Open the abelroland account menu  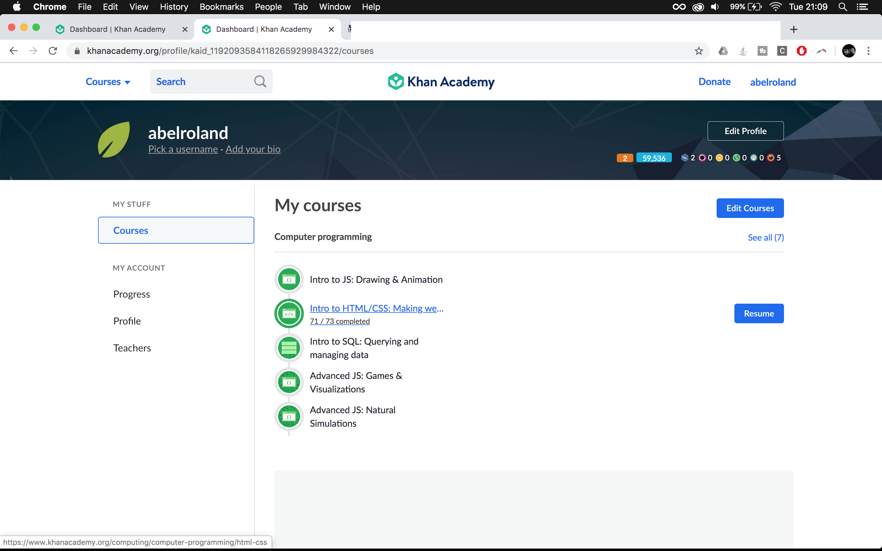pyautogui.click(x=773, y=82)
